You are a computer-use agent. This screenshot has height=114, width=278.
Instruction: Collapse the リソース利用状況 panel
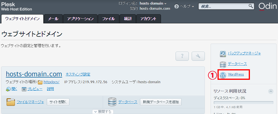pyautogui.click(x=271, y=91)
